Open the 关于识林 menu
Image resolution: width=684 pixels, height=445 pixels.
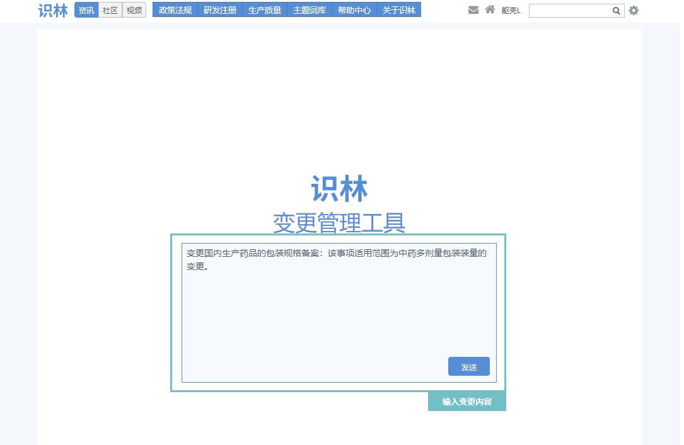pos(398,10)
